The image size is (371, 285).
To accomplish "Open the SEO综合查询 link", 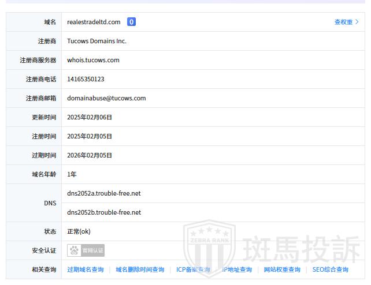I will tap(331, 269).
